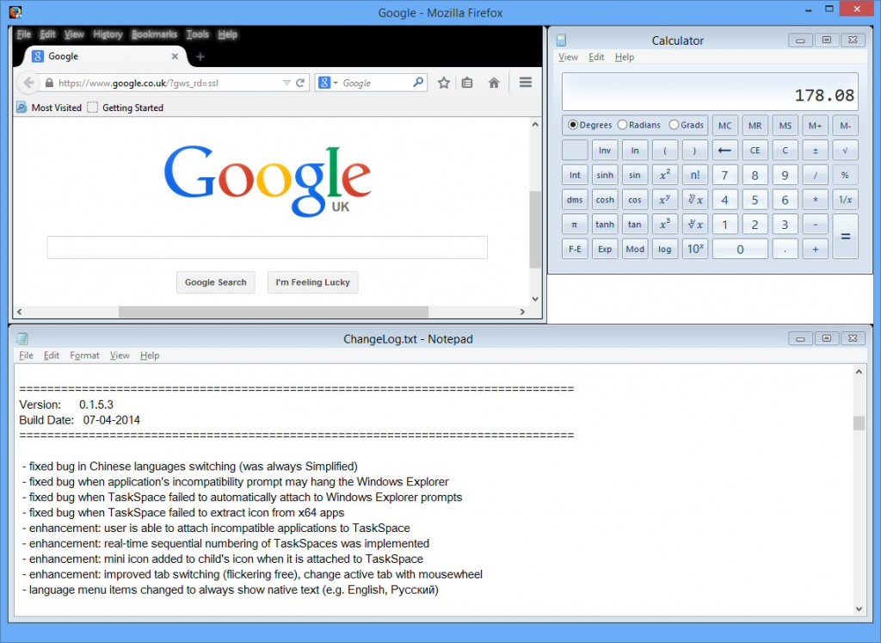Click the Google Search button
The width and height of the screenshot is (881, 643).
[x=216, y=282]
